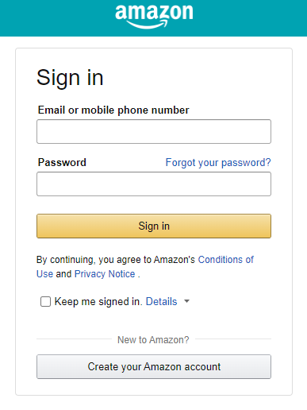Screen dimensions: 307x410
Task: Click the New to Amazon? divider text
Action: (x=153, y=339)
